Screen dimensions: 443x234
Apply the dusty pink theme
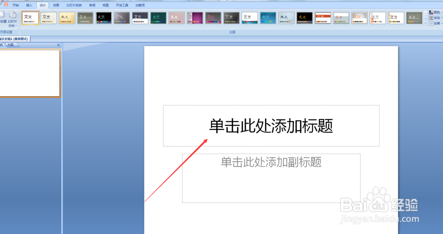coord(177,18)
